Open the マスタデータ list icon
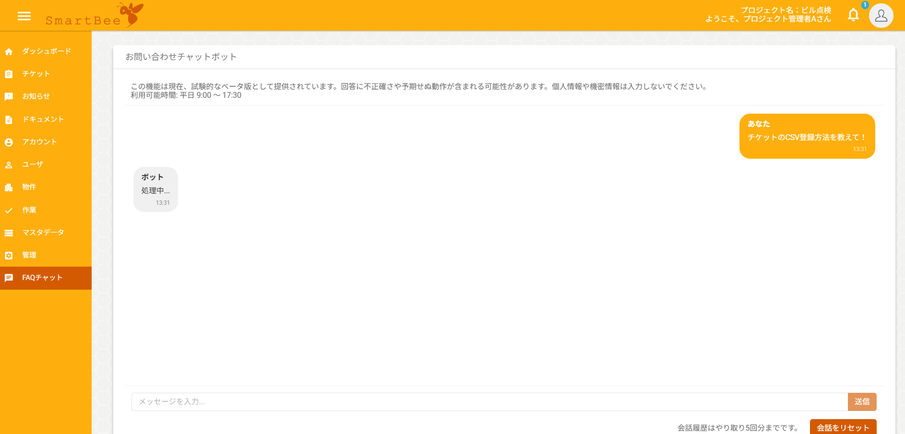 (x=9, y=233)
